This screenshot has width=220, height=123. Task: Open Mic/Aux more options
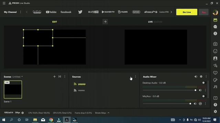[205, 104]
